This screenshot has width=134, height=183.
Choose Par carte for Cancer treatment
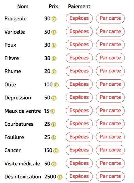click(x=110, y=150)
